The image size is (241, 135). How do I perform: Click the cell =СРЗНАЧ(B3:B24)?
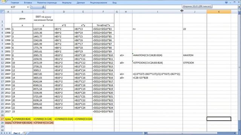pyautogui.click(x=22, y=123)
